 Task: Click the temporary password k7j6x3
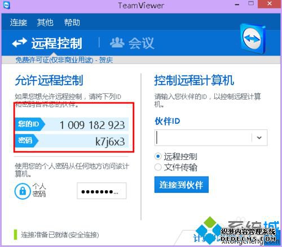click(x=110, y=142)
